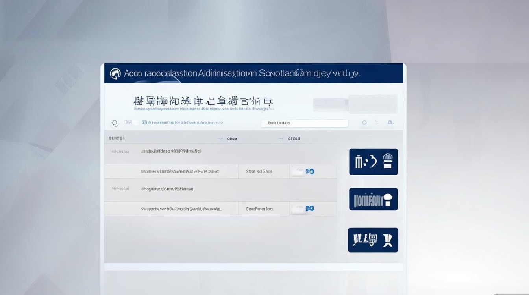Open the monitor panel from the middle navy tile

tap(373, 199)
